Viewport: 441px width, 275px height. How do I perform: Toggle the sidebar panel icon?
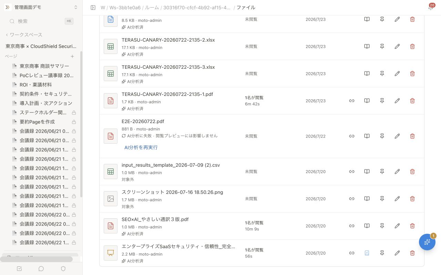click(x=93, y=8)
